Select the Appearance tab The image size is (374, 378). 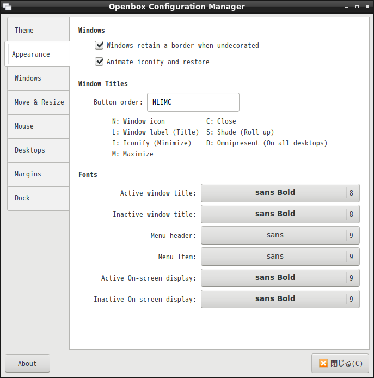(x=38, y=54)
